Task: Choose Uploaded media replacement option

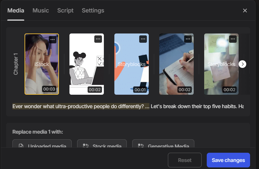Action: pos(42,143)
